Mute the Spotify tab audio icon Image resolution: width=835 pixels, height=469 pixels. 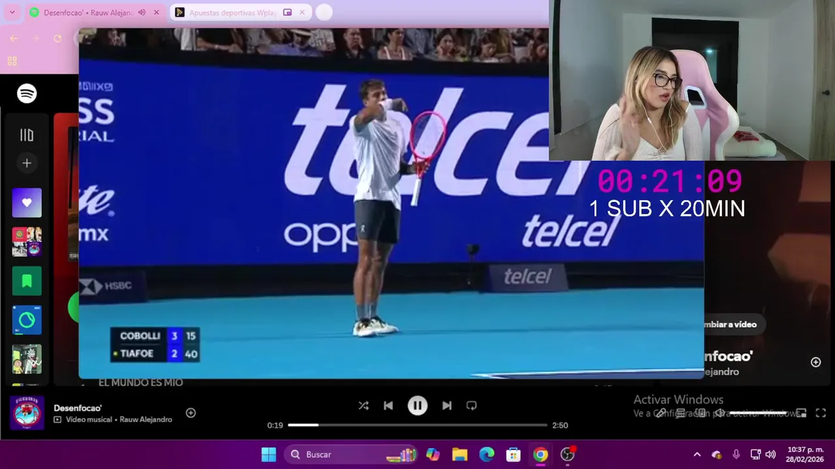[142, 12]
